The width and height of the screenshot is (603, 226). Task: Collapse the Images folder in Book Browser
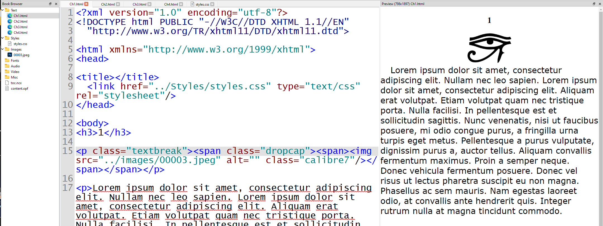pyautogui.click(x=3, y=49)
